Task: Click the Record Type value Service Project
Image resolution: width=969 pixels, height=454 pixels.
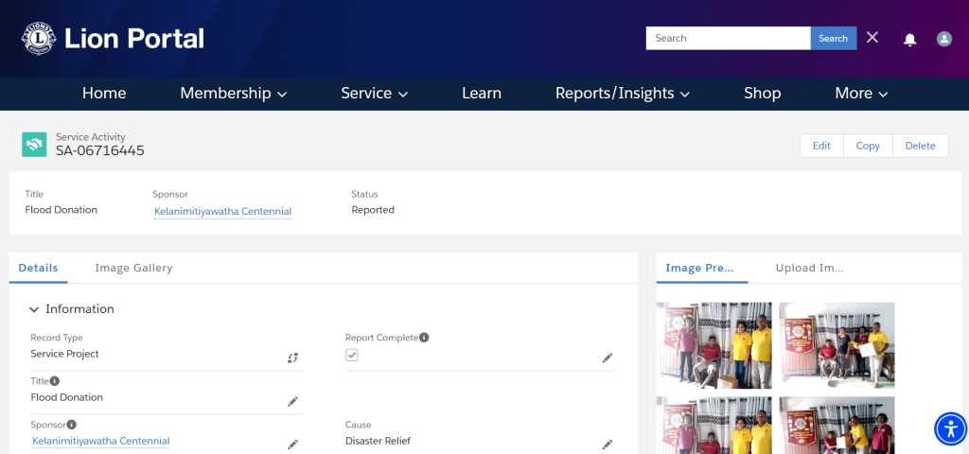Action: point(65,354)
